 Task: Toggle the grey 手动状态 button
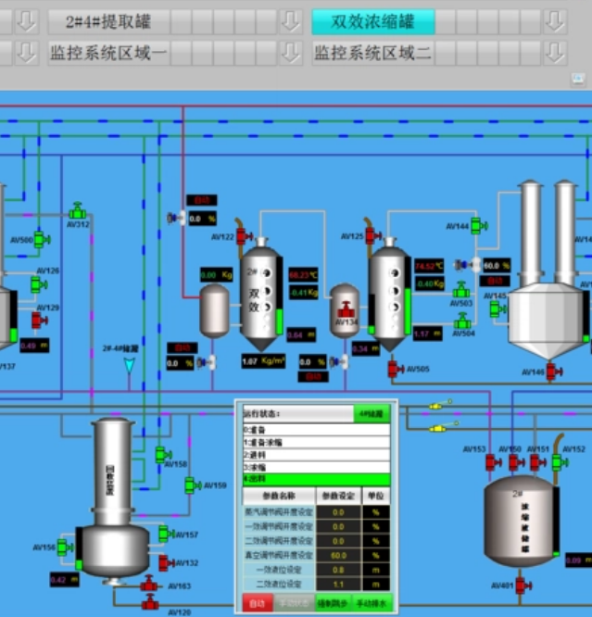[294, 603]
